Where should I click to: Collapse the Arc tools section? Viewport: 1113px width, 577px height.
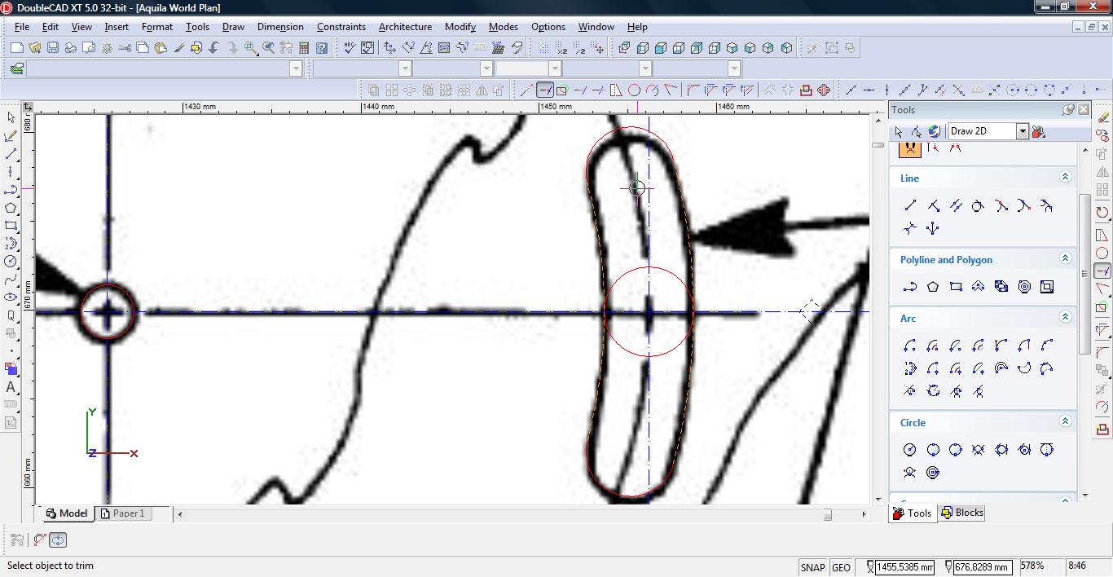(1064, 317)
